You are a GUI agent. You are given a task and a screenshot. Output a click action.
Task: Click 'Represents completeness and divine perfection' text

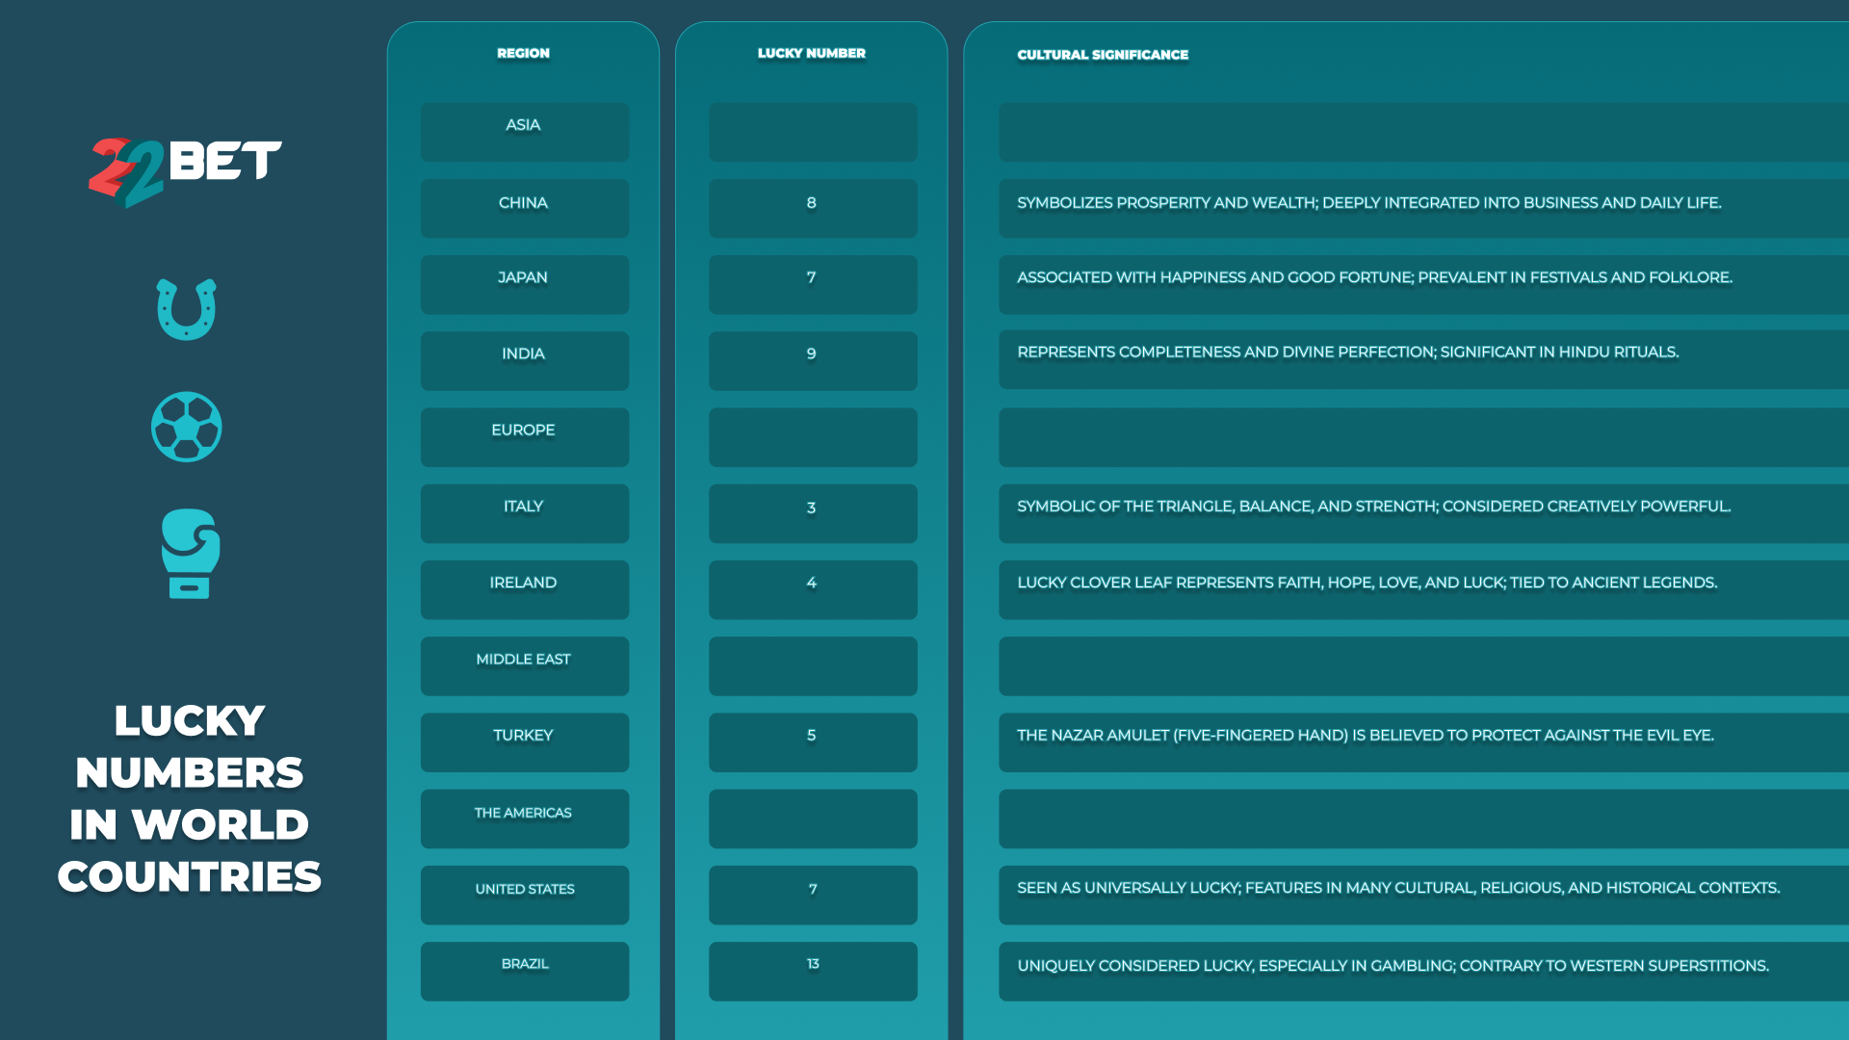pyautogui.click(x=1348, y=352)
